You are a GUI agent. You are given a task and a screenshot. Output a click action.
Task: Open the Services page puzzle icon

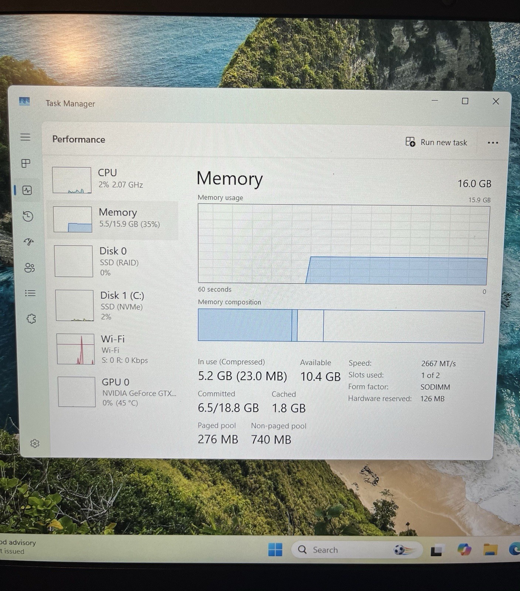[31, 318]
